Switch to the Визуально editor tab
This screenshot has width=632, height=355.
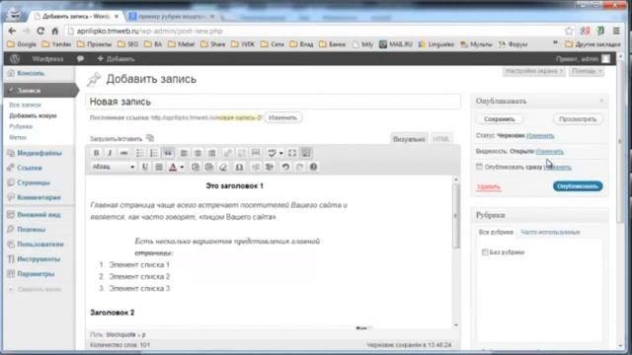pyautogui.click(x=409, y=139)
